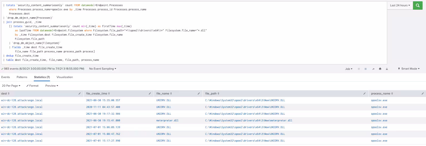This screenshot has height=146, width=426.
Task: Open the Last 24 hours time range picker
Action: [400, 5]
